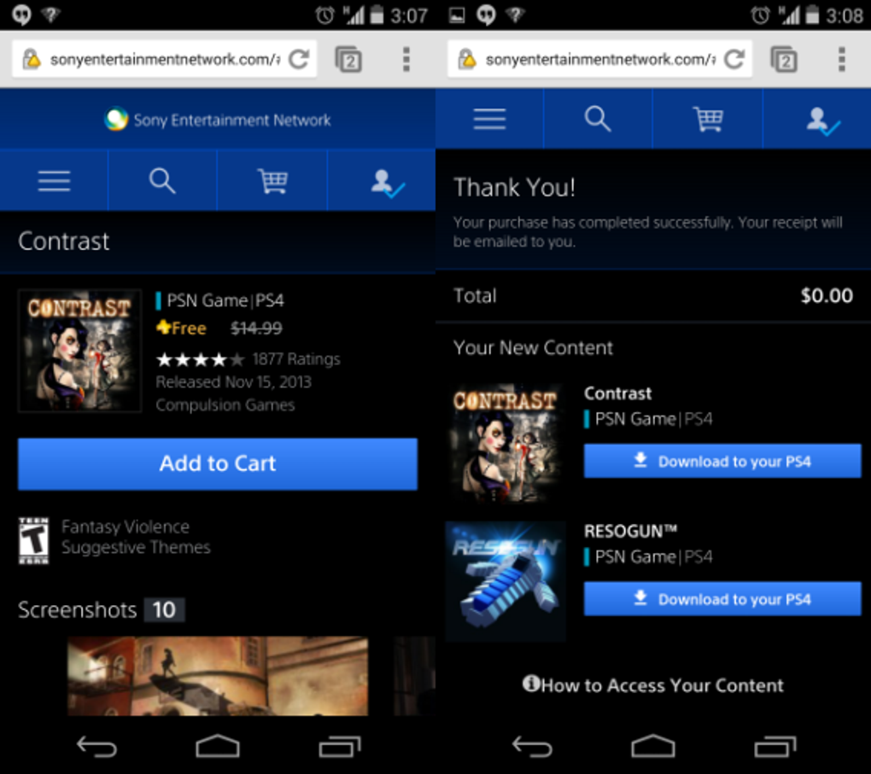Open Contrast cover art on product page
The image size is (871, 774).
pyautogui.click(x=79, y=351)
